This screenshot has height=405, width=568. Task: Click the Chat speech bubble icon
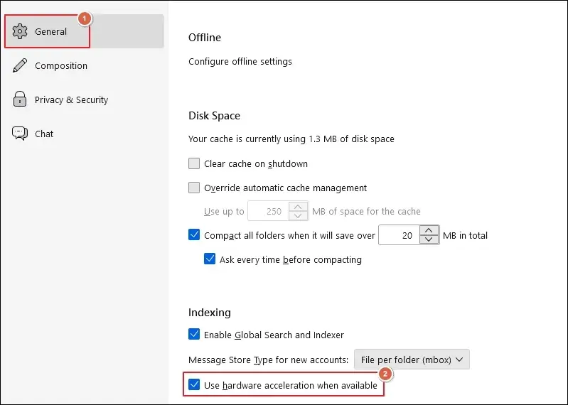20,133
